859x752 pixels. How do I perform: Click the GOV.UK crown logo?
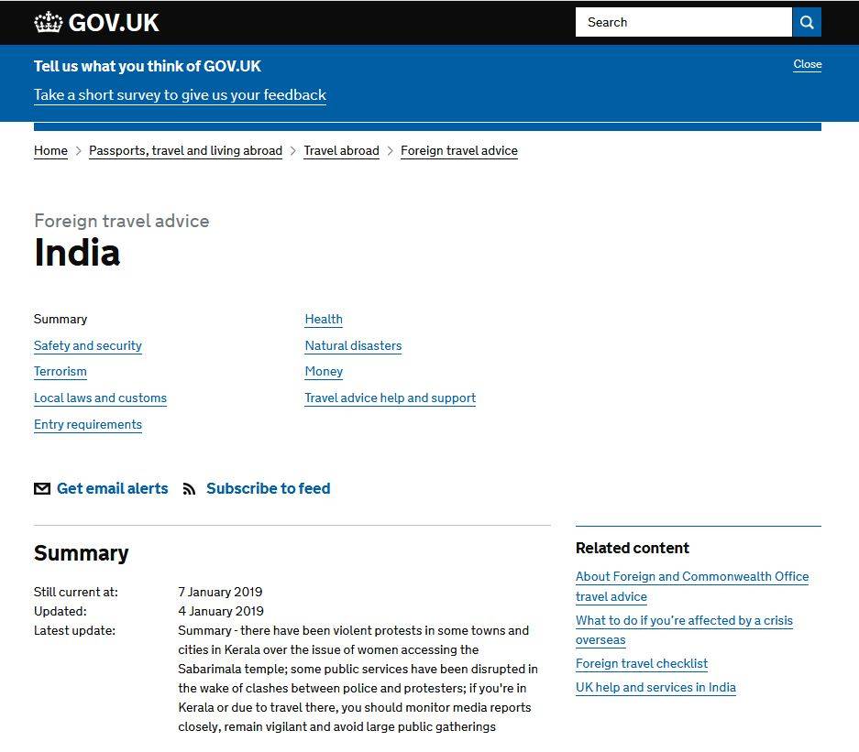[49, 23]
